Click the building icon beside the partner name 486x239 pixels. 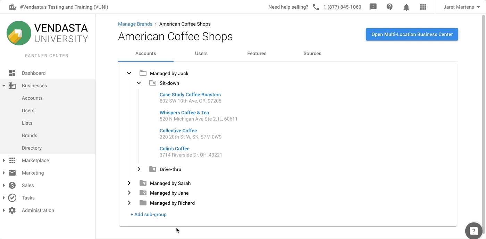pos(12,7)
